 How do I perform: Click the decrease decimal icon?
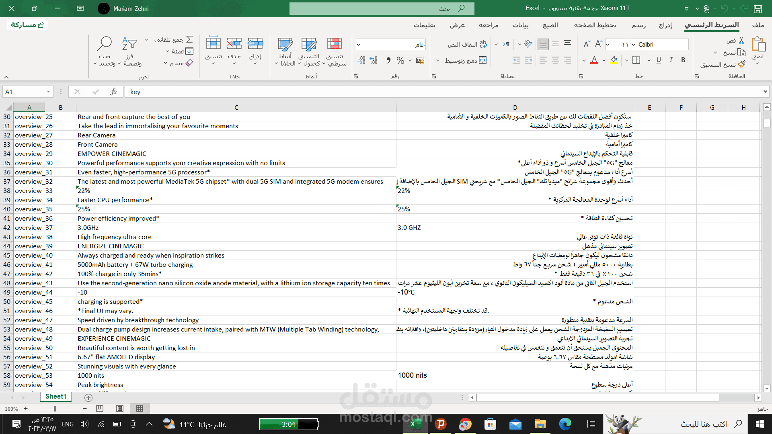coord(361,60)
